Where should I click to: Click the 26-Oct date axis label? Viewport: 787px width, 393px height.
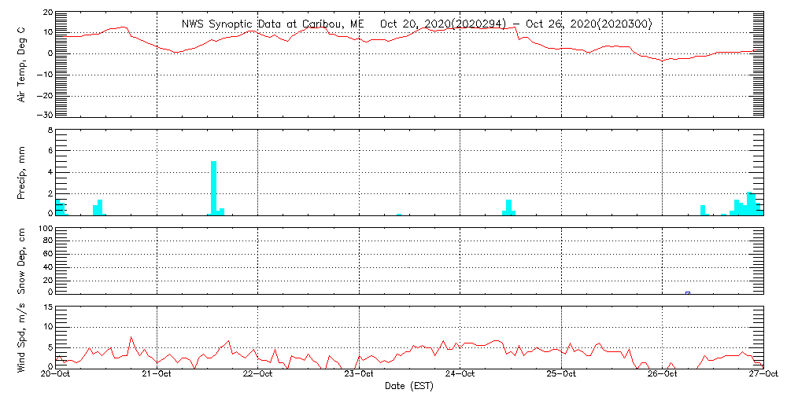[663, 374]
